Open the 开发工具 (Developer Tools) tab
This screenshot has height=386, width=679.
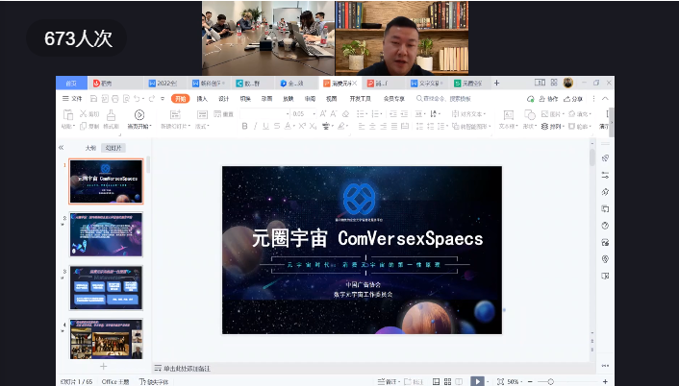tap(361, 99)
